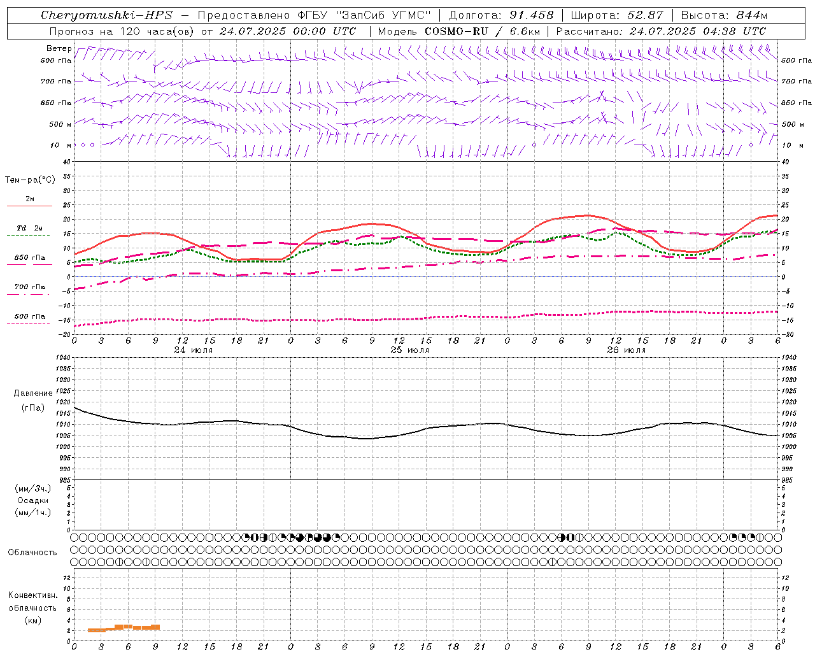815x652 pixels.
Task: Click the 500 гПа temperature legend label
Action: coord(30,316)
